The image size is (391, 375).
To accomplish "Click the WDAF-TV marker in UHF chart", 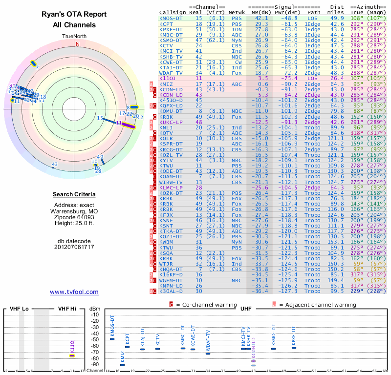I will click(208, 354).
